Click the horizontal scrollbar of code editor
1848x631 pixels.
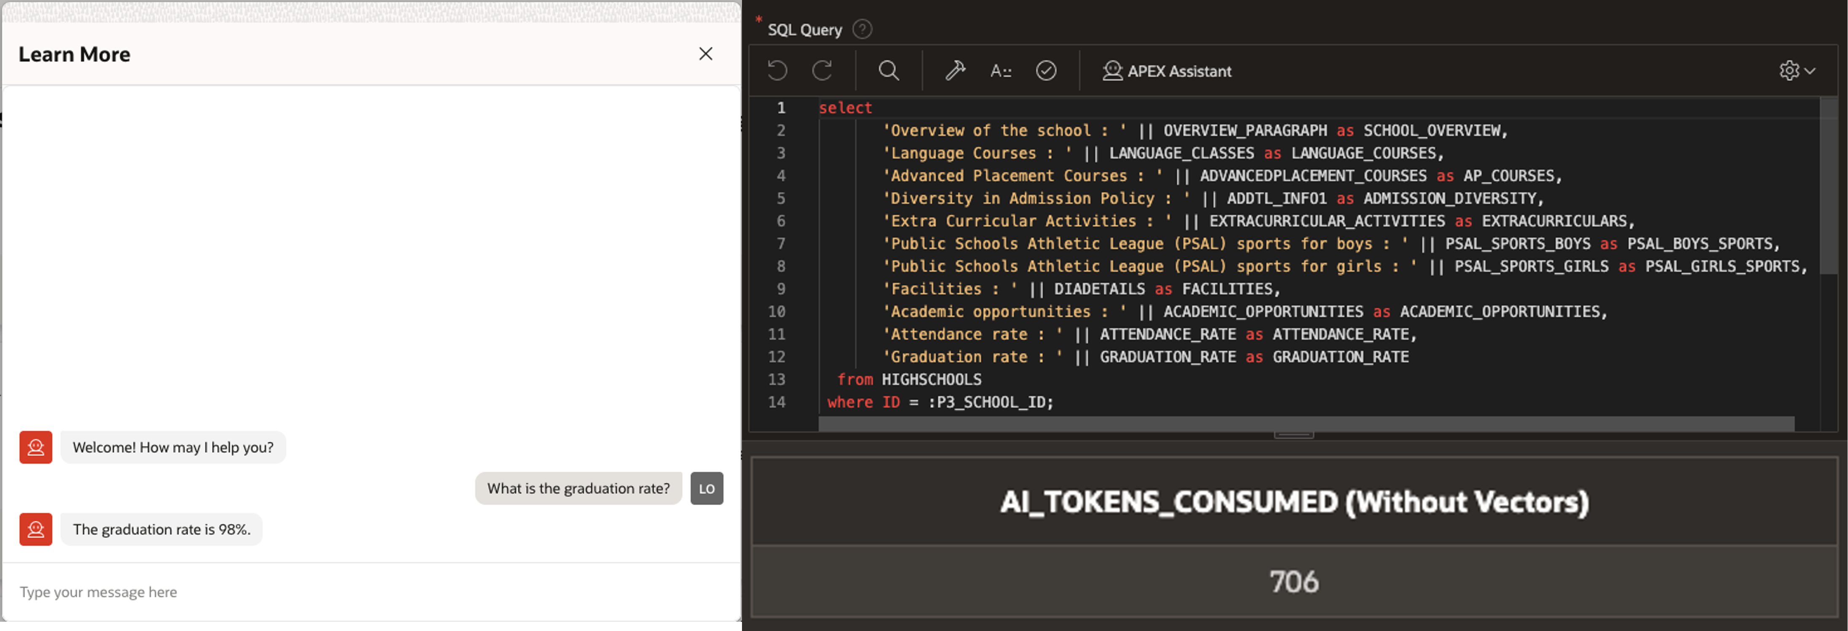pos(1306,424)
